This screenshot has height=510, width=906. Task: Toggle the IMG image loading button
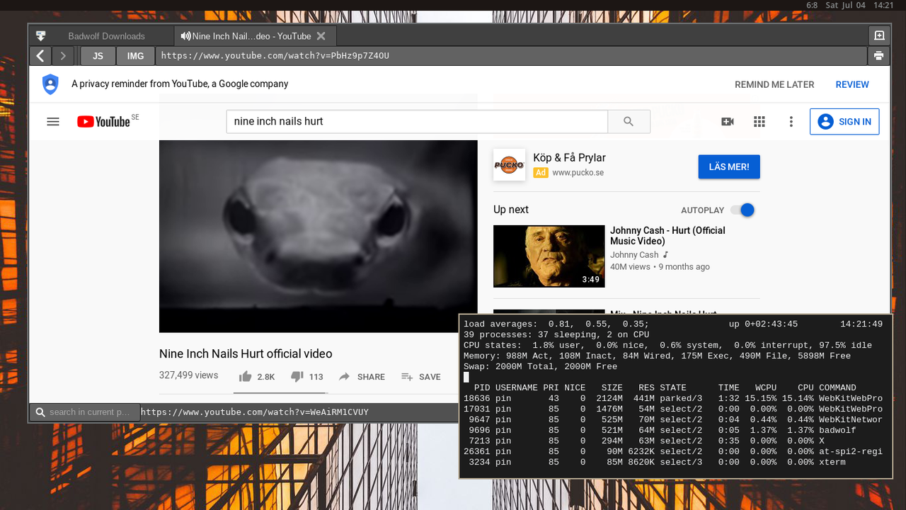135,56
